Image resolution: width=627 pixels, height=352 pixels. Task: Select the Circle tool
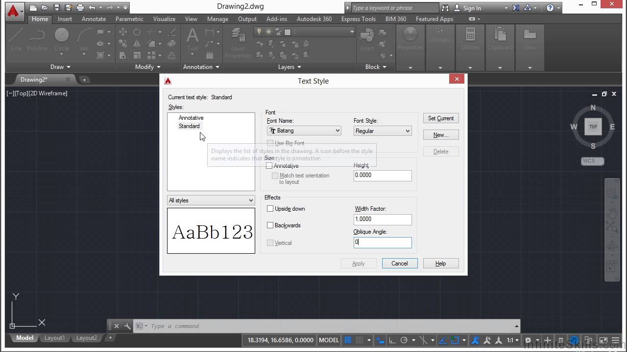point(62,39)
